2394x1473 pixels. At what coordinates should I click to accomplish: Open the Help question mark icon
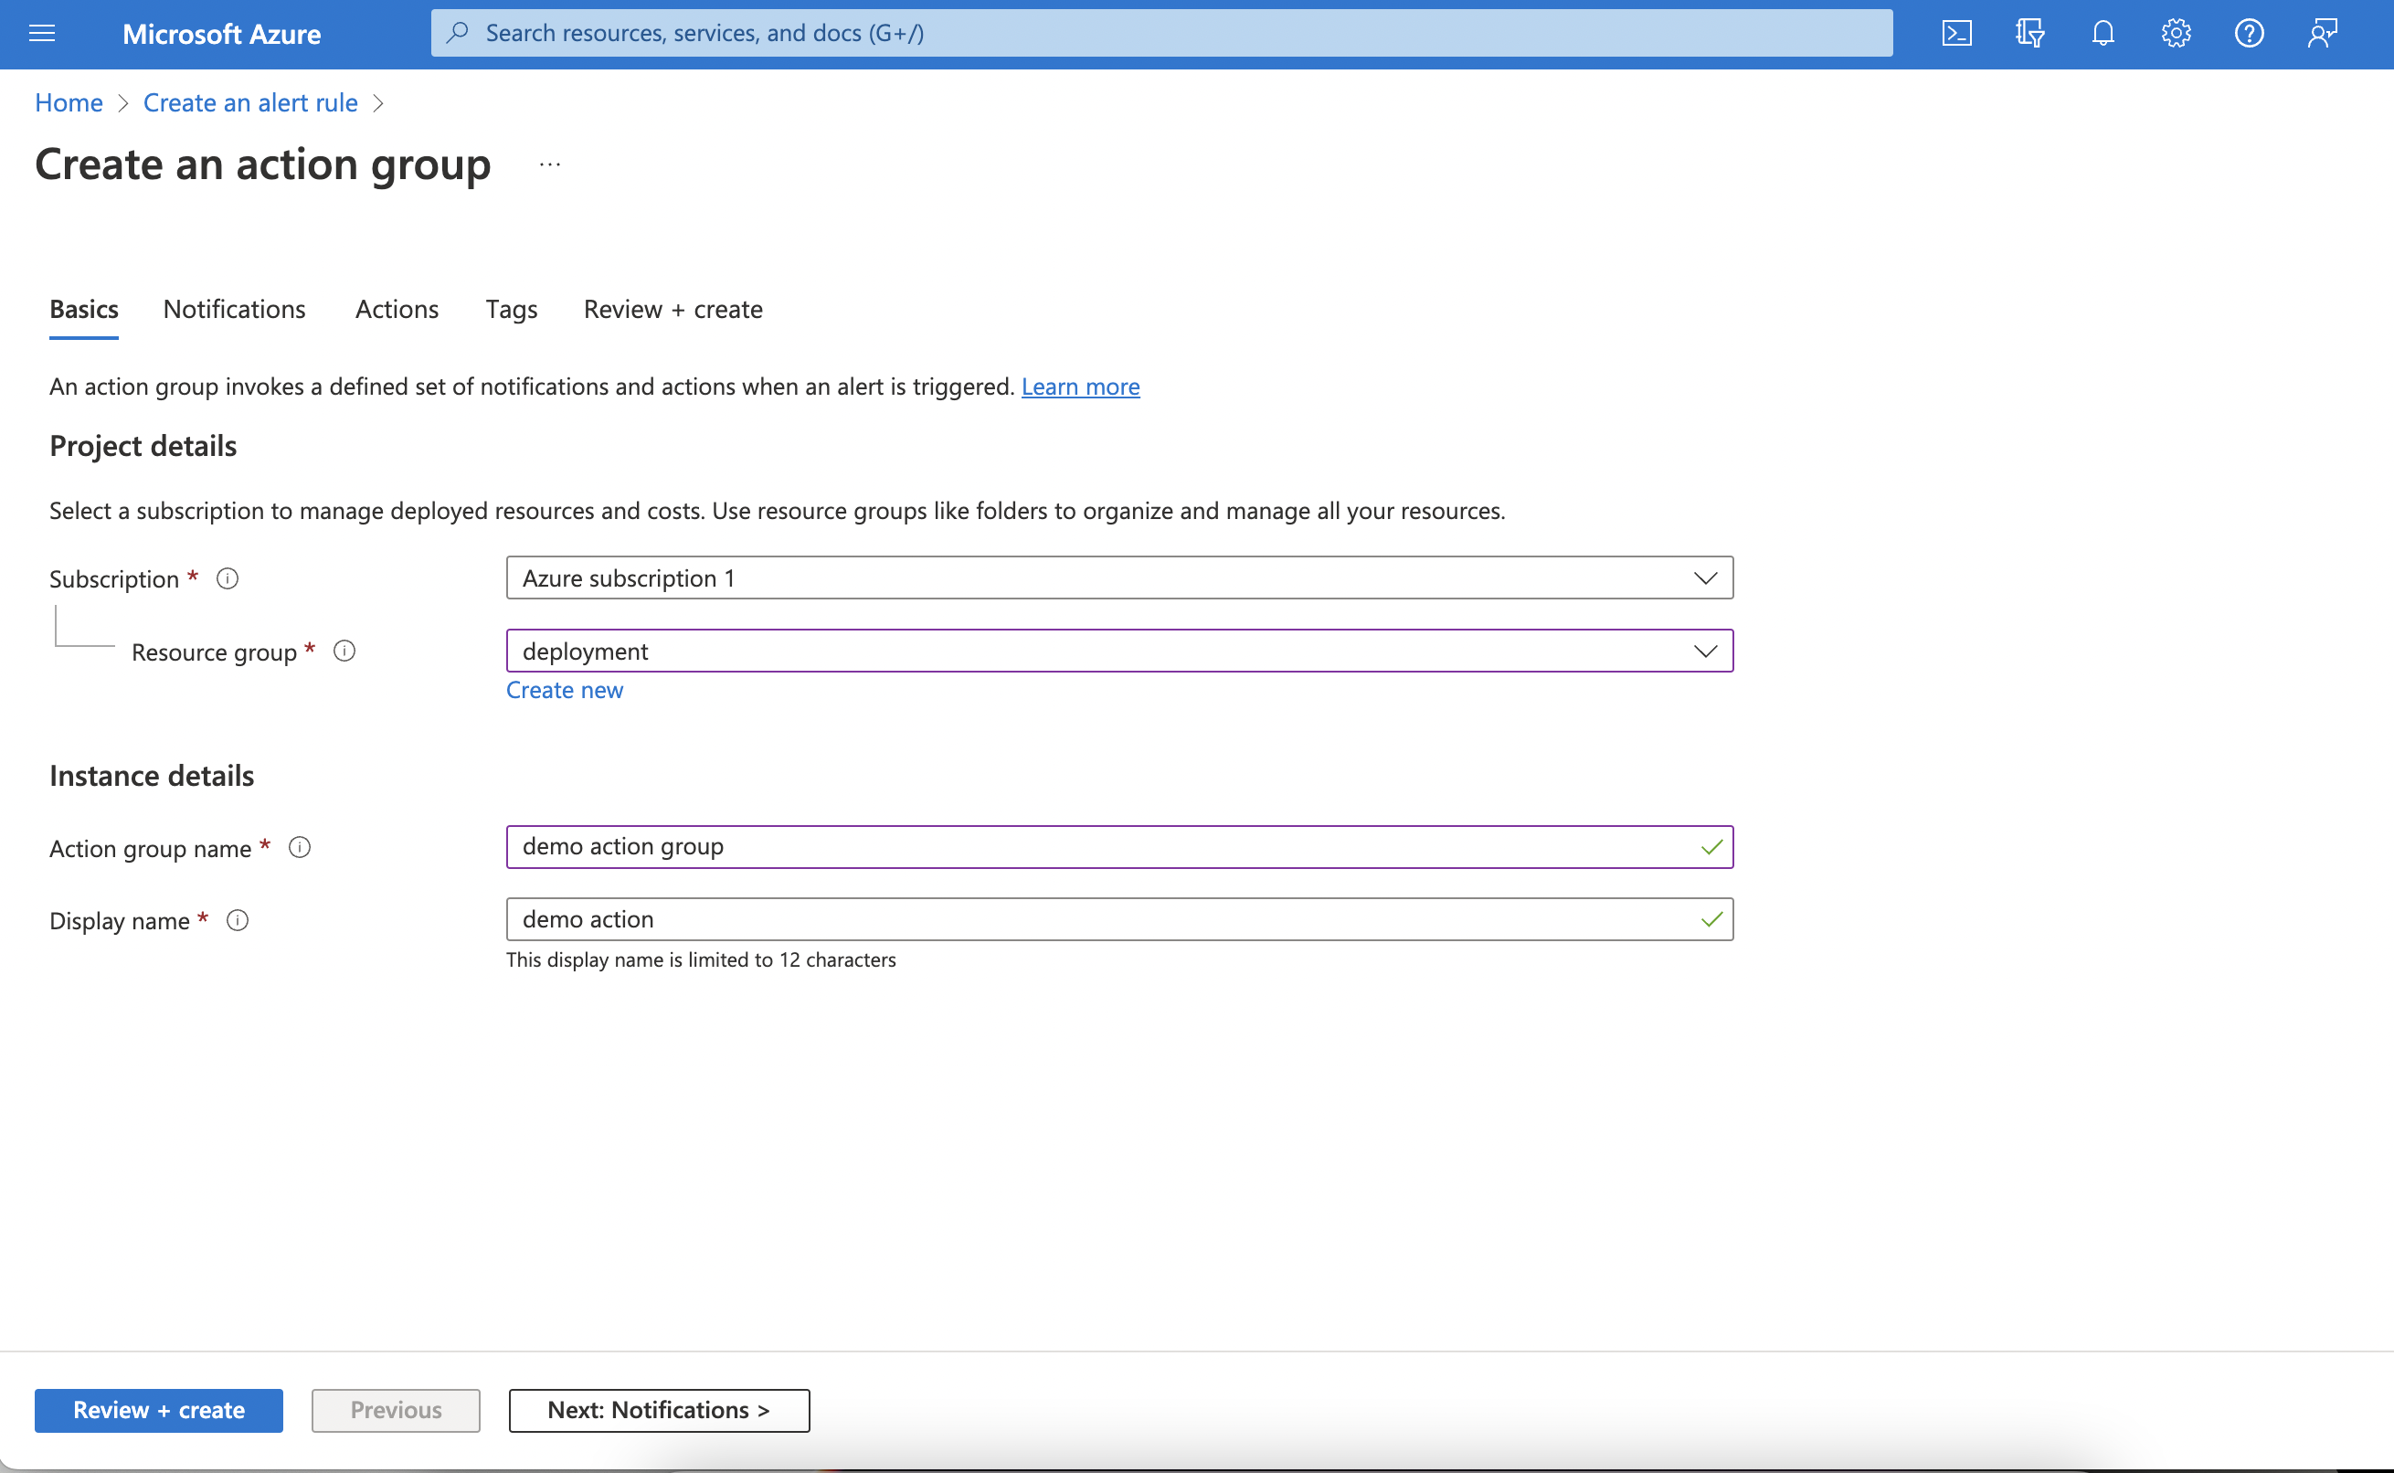pyautogui.click(x=2249, y=33)
